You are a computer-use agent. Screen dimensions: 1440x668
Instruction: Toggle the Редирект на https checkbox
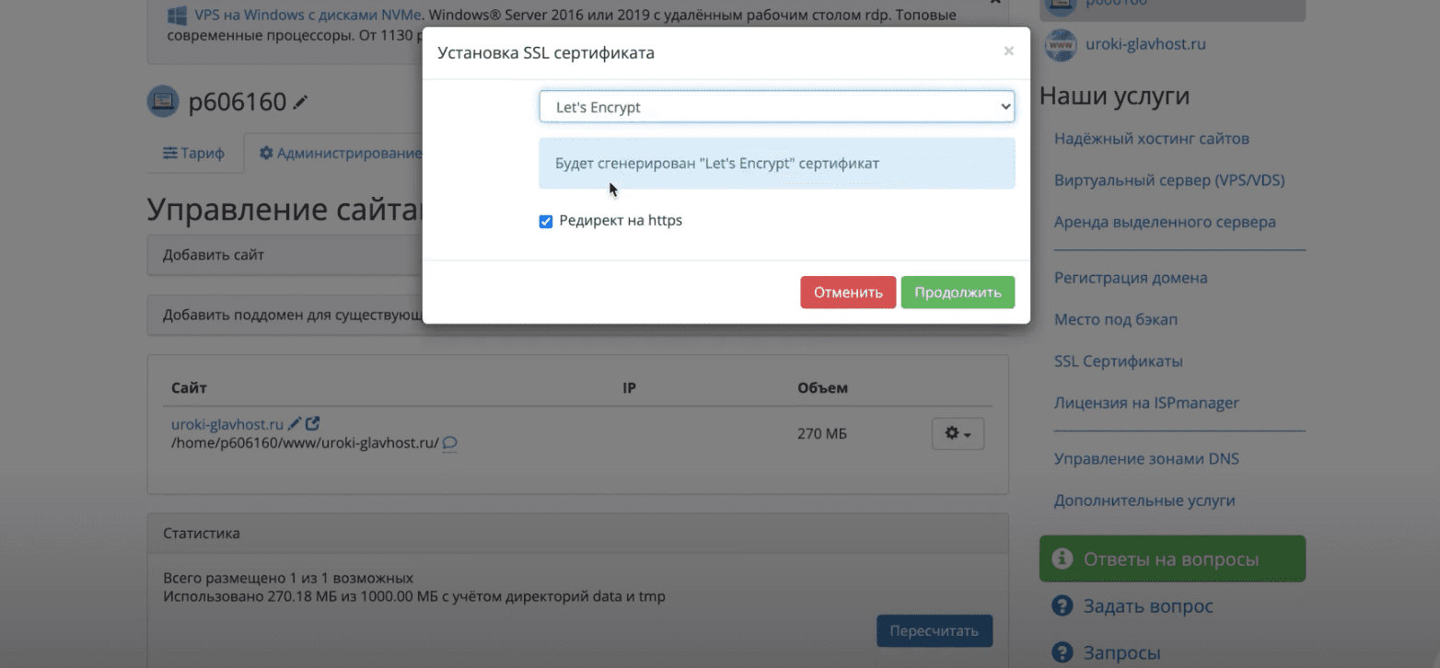click(x=546, y=222)
